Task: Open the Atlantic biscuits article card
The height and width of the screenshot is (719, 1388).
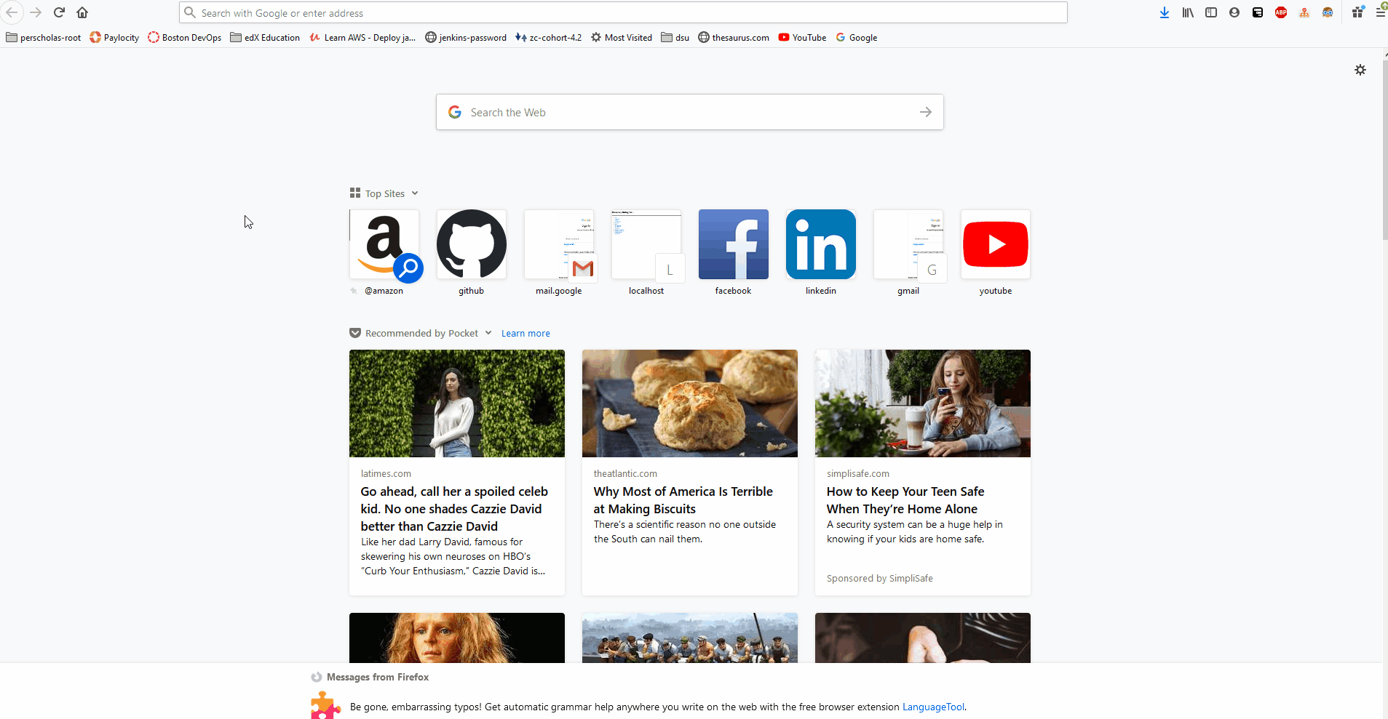Action: tap(689, 473)
